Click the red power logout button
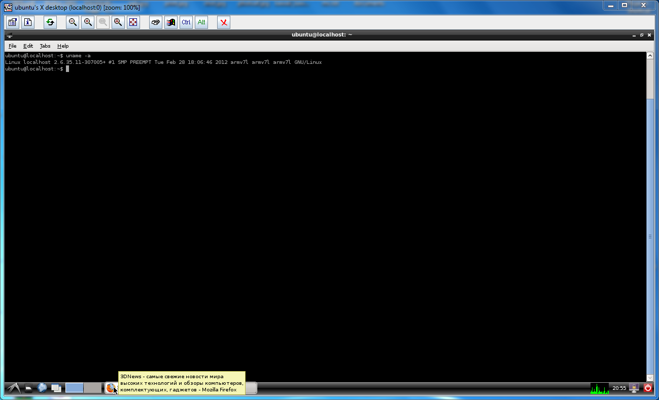The width and height of the screenshot is (659, 400). coord(648,388)
